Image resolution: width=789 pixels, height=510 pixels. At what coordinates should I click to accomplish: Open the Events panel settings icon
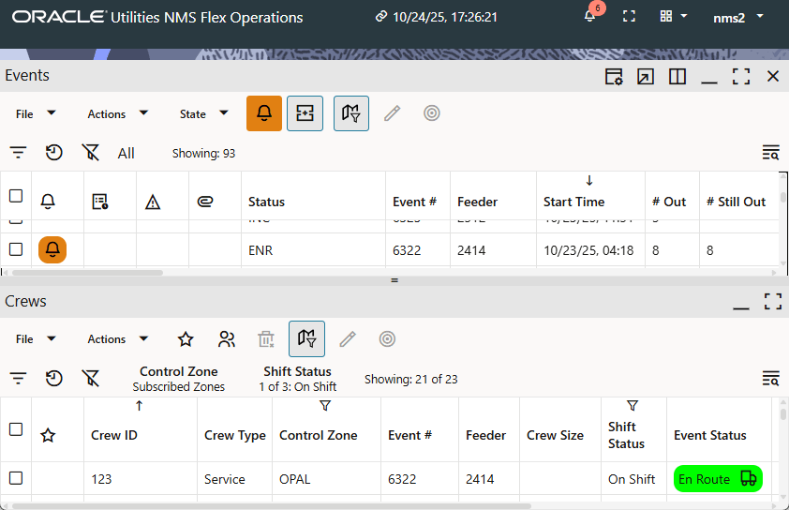pos(614,77)
